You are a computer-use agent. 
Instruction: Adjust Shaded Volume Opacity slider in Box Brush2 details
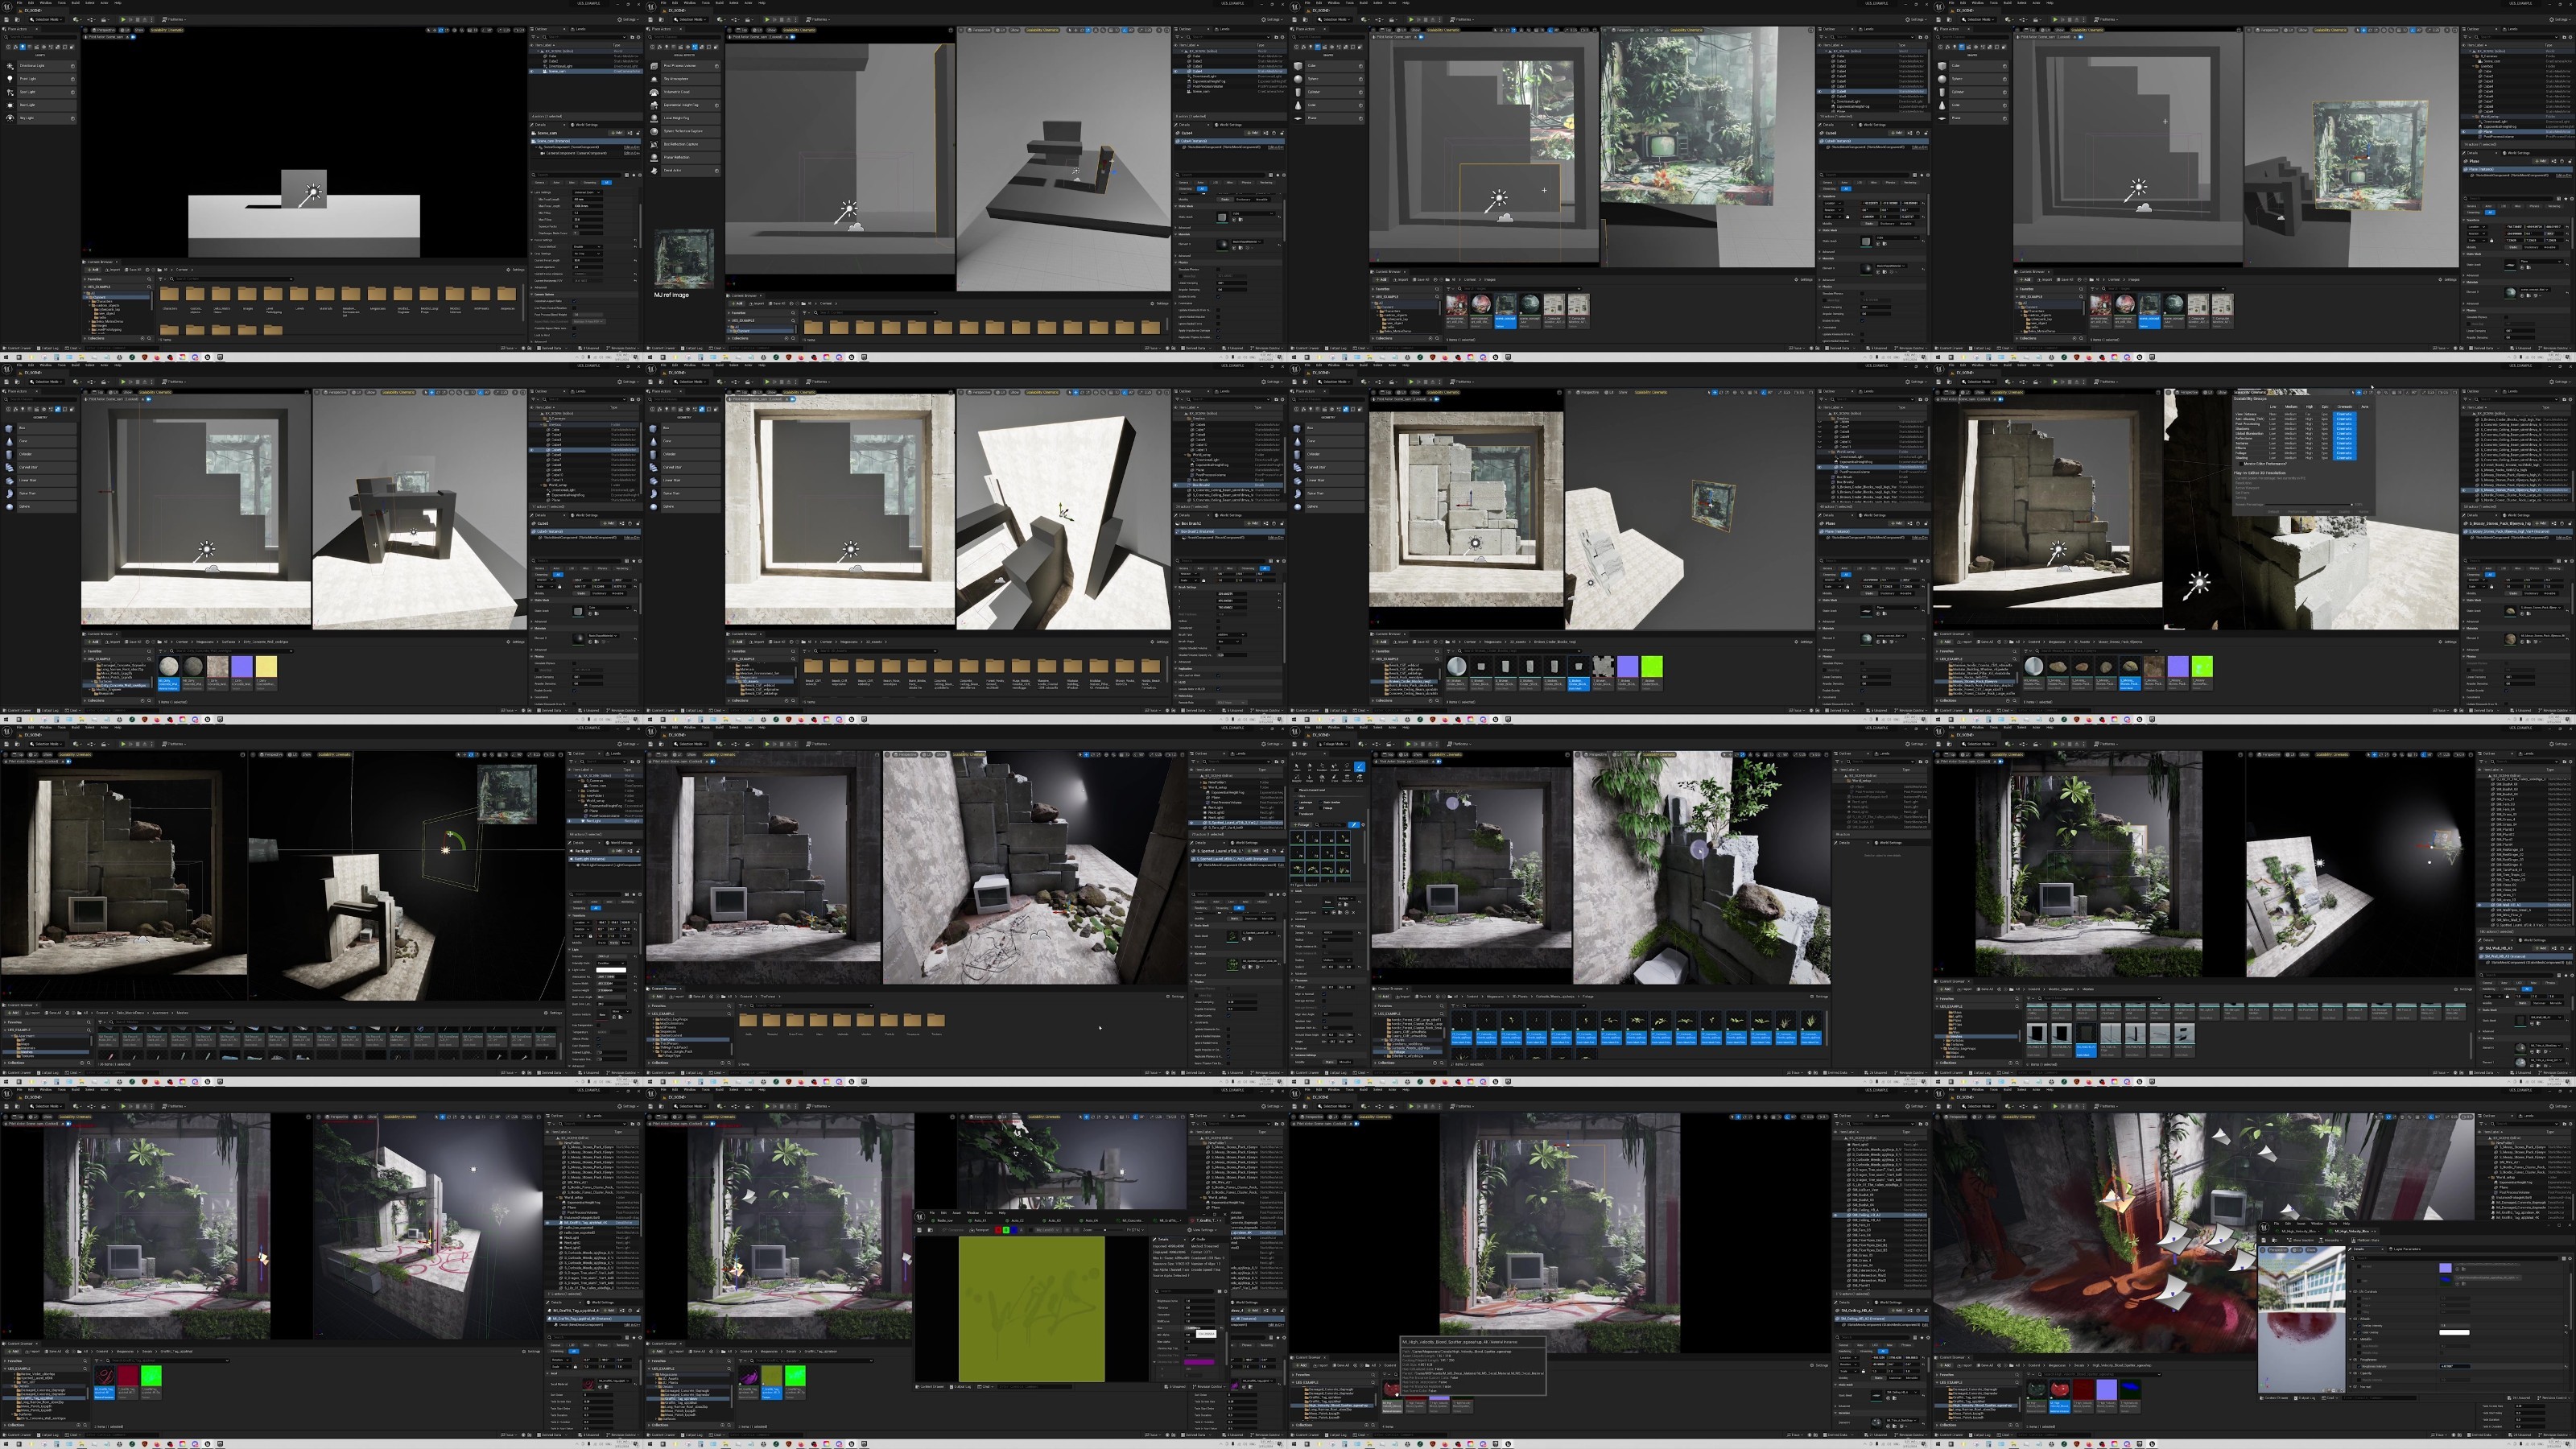point(1232,655)
